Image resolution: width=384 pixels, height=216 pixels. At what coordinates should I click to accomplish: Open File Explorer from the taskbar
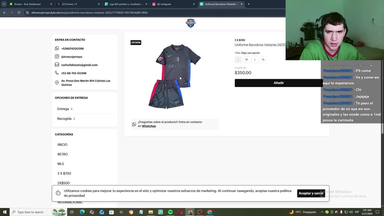[151, 212]
